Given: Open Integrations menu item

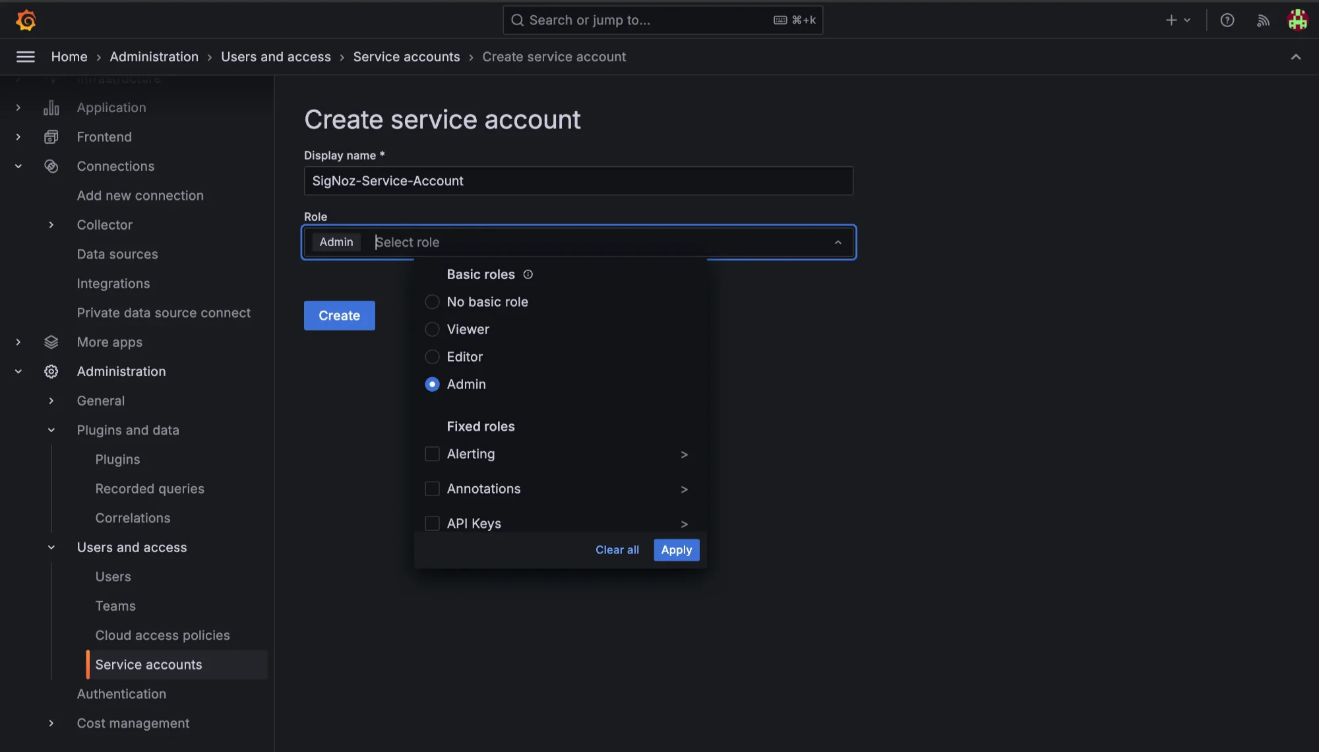Looking at the screenshot, I should (x=113, y=284).
